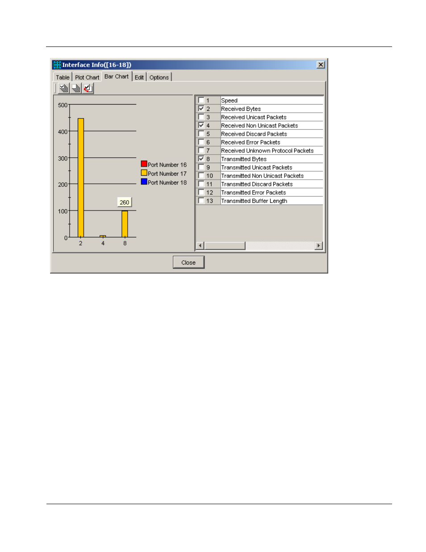Select 'Received Discard Packets' row text

coord(254,134)
